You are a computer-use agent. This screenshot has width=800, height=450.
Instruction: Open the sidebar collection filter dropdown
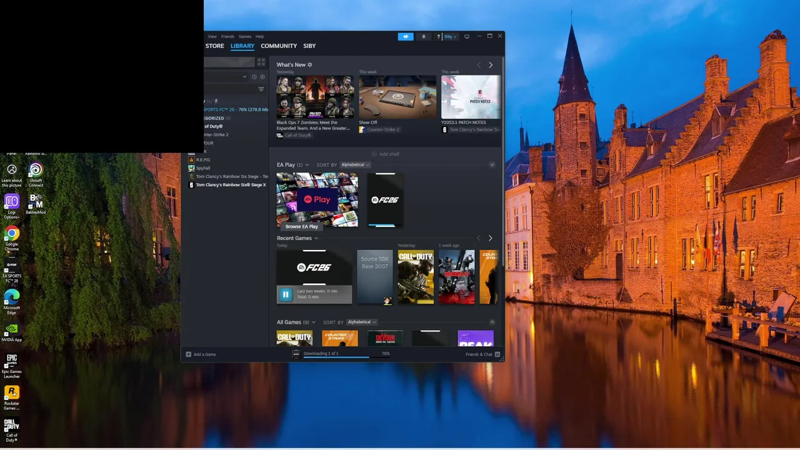pyautogui.click(x=244, y=77)
